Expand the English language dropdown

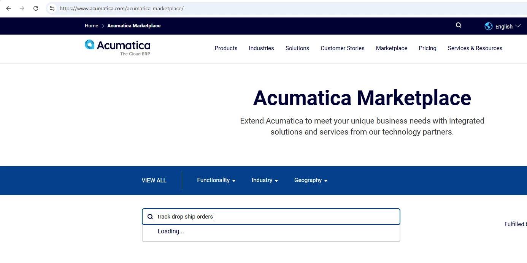[x=508, y=26]
